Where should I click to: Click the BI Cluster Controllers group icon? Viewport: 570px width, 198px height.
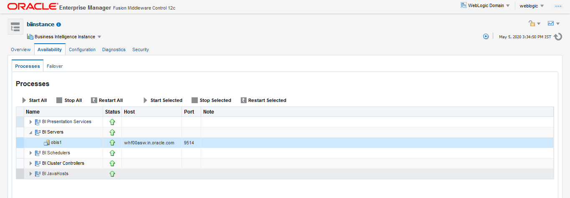point(38,163)
